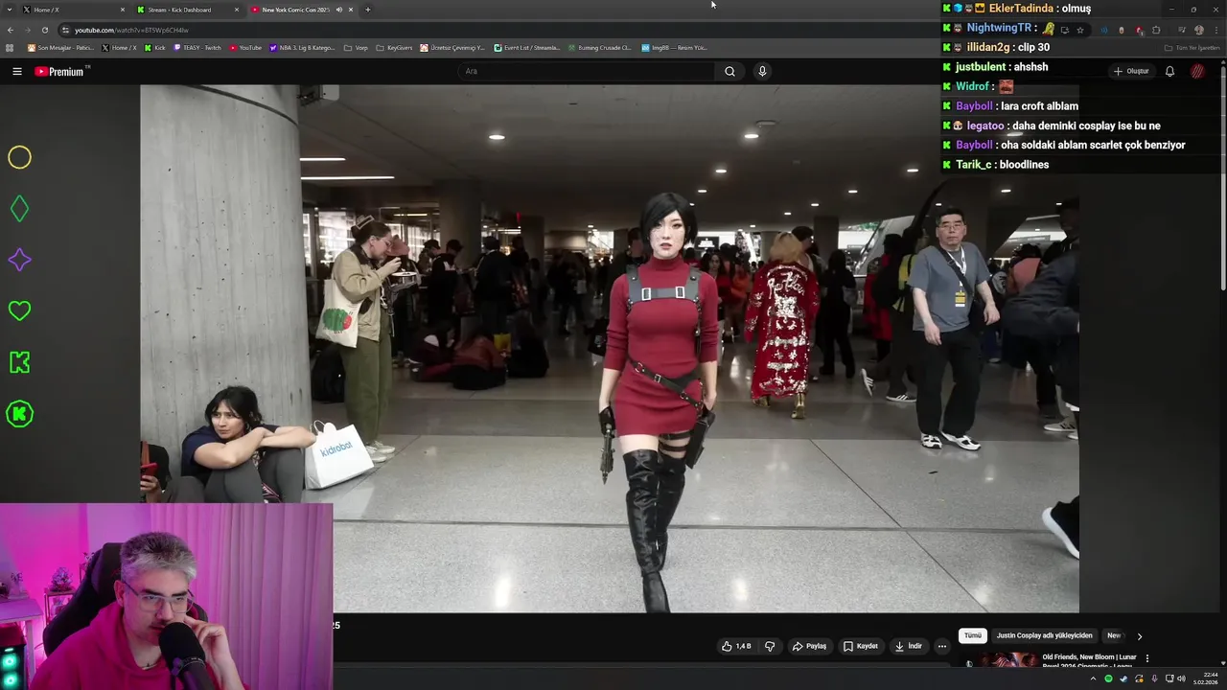This screenshot has width=1227, height=690.
Task: Go back in browser history
Action: click(x=11, y=30)
